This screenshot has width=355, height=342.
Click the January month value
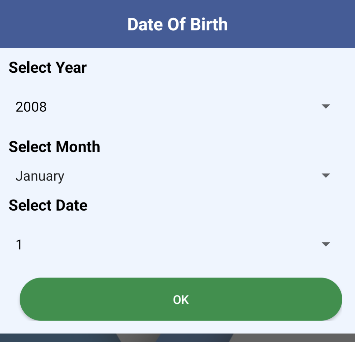[x=40, y=176]
